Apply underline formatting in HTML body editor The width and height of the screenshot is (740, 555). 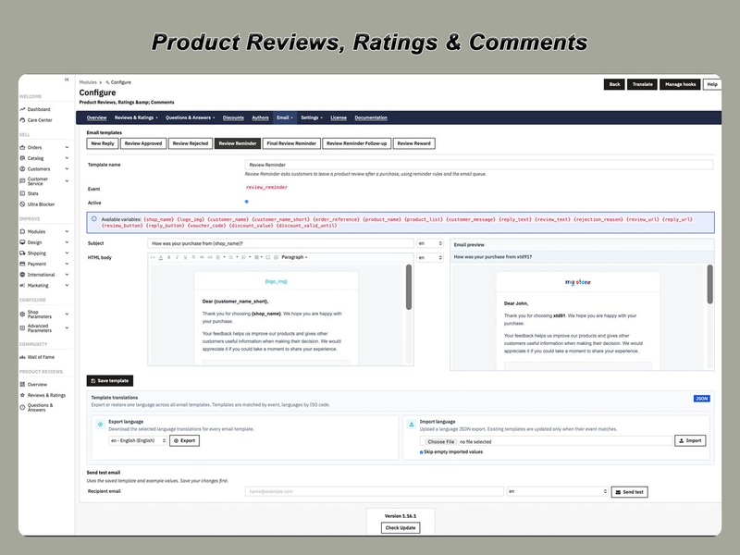coord(186,258)
